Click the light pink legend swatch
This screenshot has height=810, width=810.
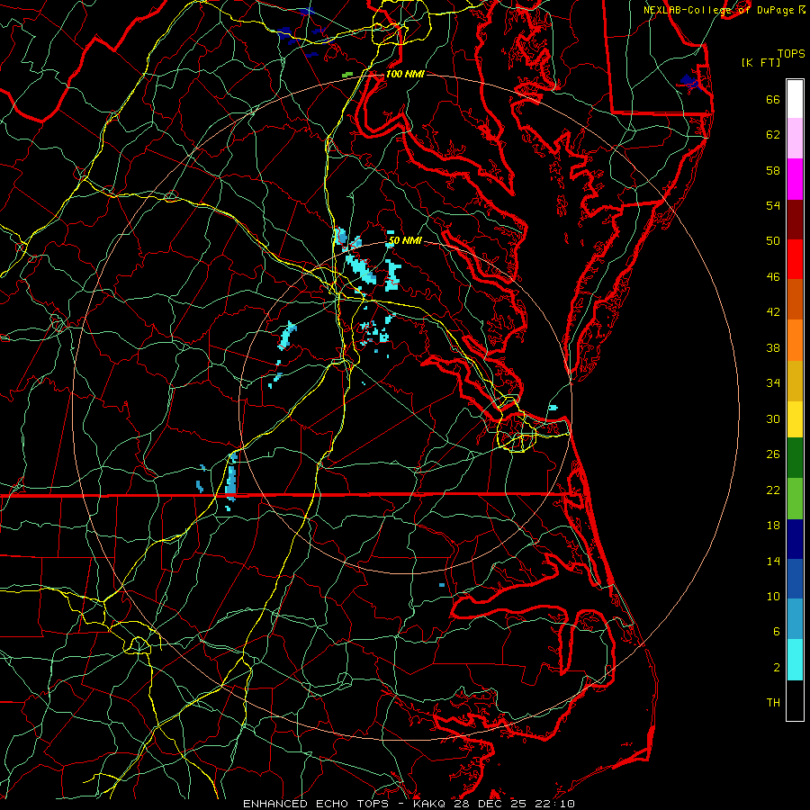pyautogui.click(x=795, y=138)
